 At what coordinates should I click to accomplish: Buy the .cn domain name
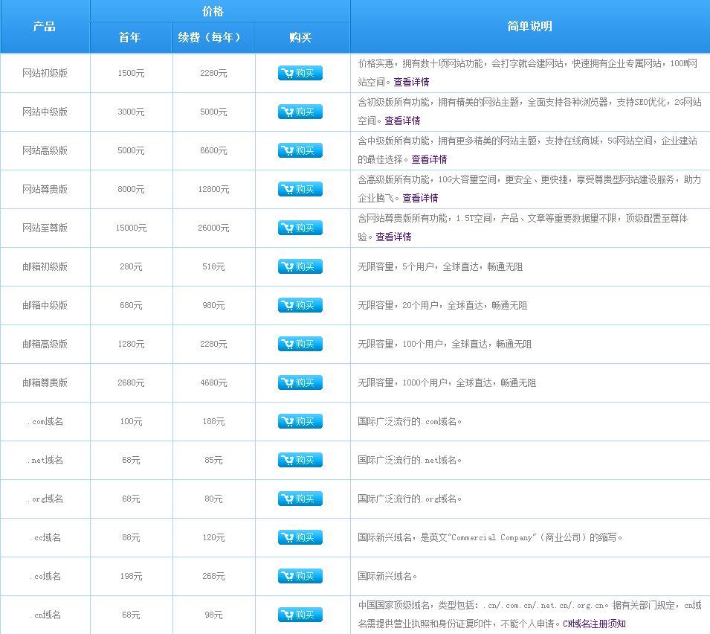coord(300,615)
